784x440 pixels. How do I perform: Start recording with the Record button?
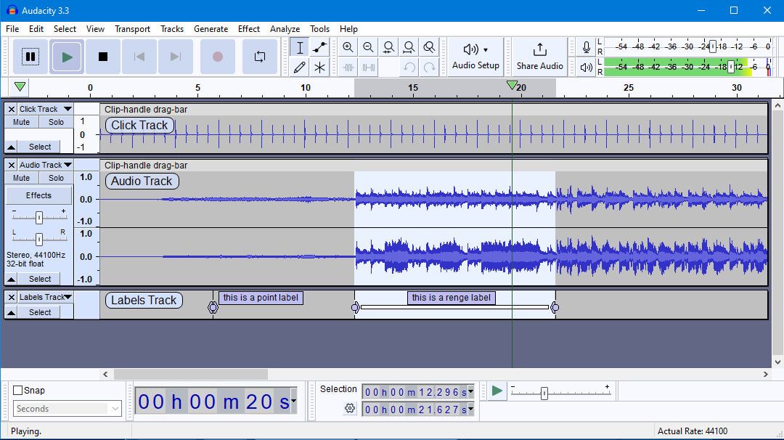tap(218, 57)
